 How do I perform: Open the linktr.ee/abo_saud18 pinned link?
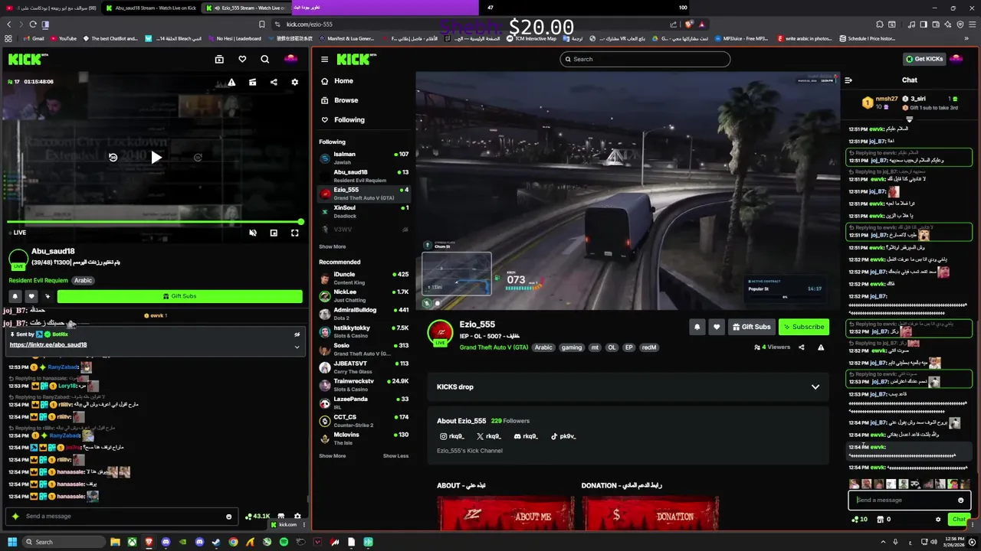point(48,344)
